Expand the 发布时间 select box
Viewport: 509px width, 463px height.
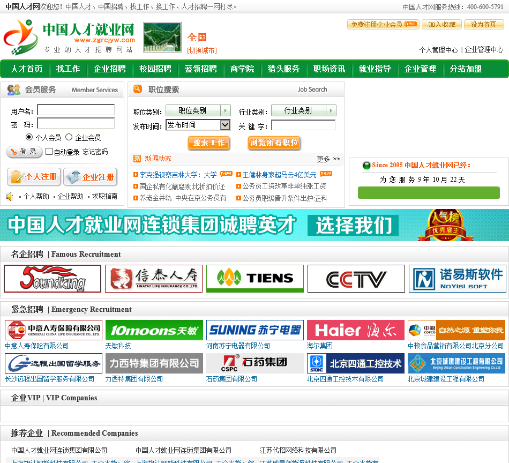(x=198, y=125)
